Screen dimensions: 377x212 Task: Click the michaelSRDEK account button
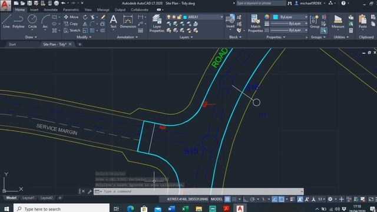pos(310,3)
